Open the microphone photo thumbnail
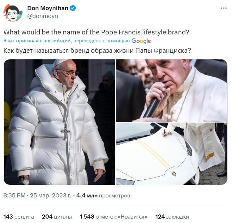The image size is (233, 223). click(x=172, y=91)
